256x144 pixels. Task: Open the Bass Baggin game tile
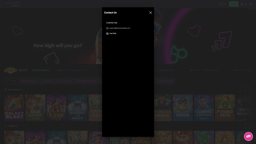(x=36, y=108)
